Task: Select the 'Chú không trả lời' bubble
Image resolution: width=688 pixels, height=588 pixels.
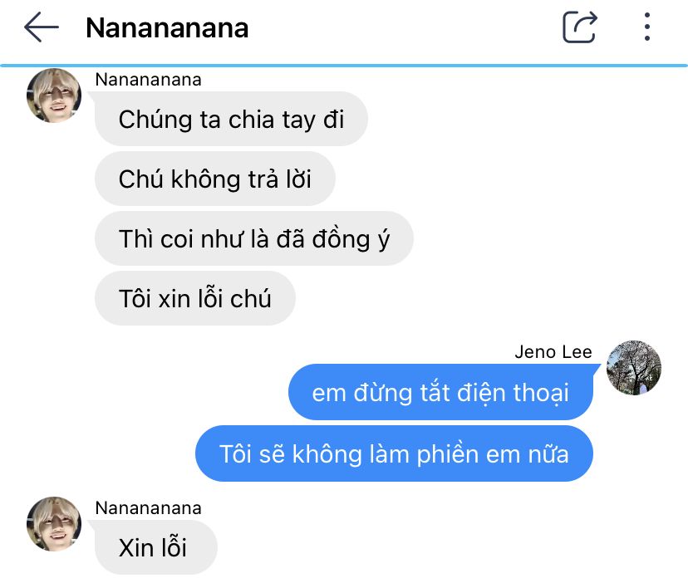Action: click(x=215, y=179)
